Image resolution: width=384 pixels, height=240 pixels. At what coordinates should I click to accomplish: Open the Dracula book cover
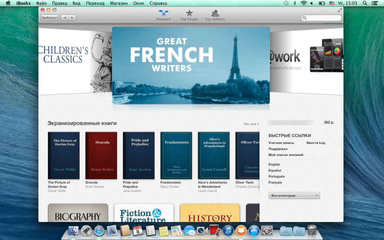tap(101, 156)
